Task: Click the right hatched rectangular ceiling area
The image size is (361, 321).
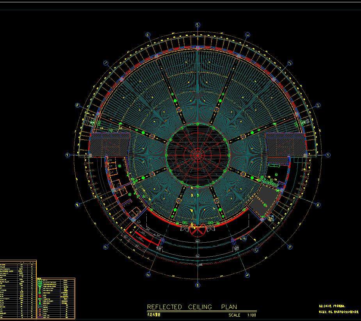Action: pyautogui.click(x=285, y=144)
